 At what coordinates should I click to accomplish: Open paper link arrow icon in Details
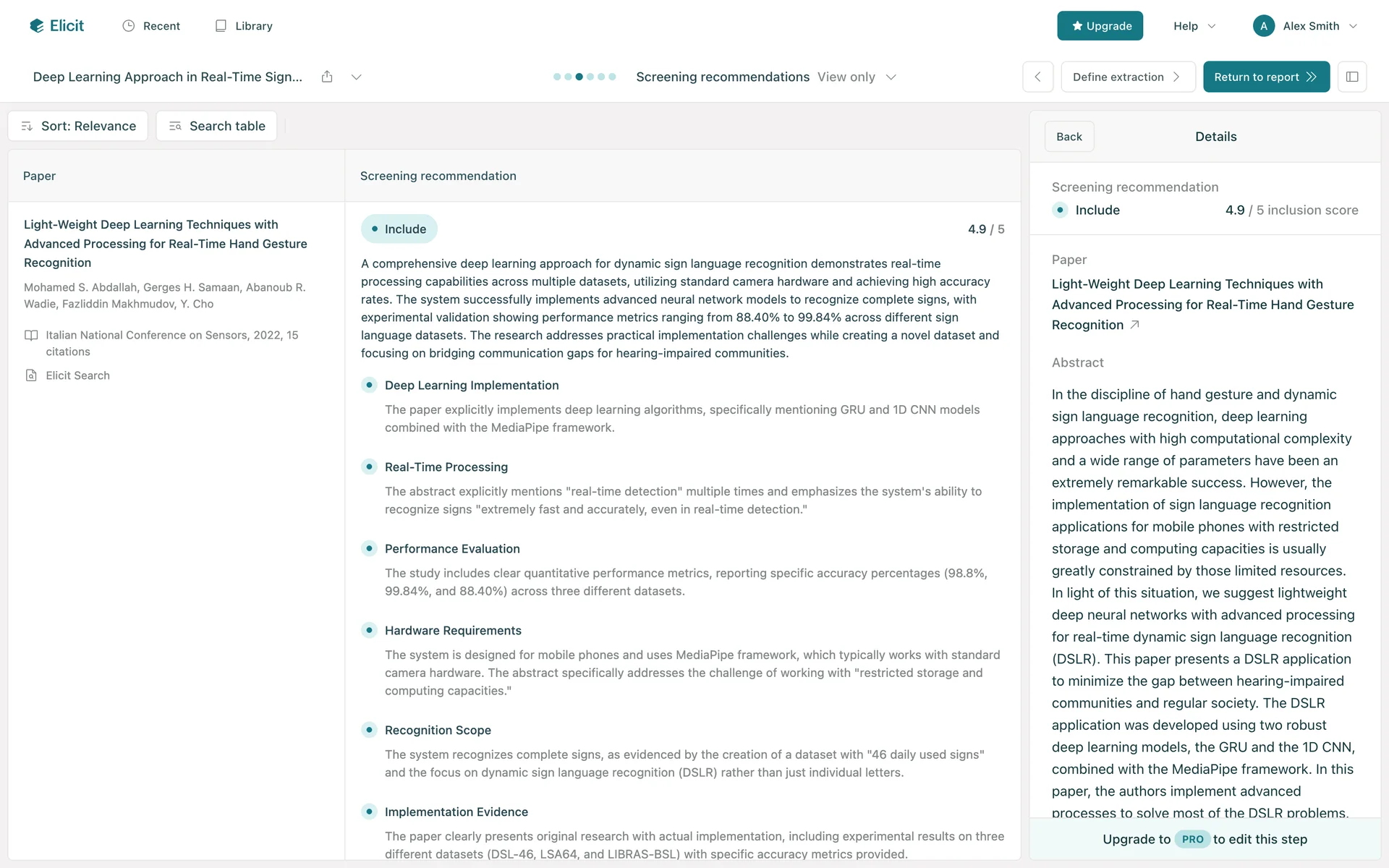pos(1134,325)
